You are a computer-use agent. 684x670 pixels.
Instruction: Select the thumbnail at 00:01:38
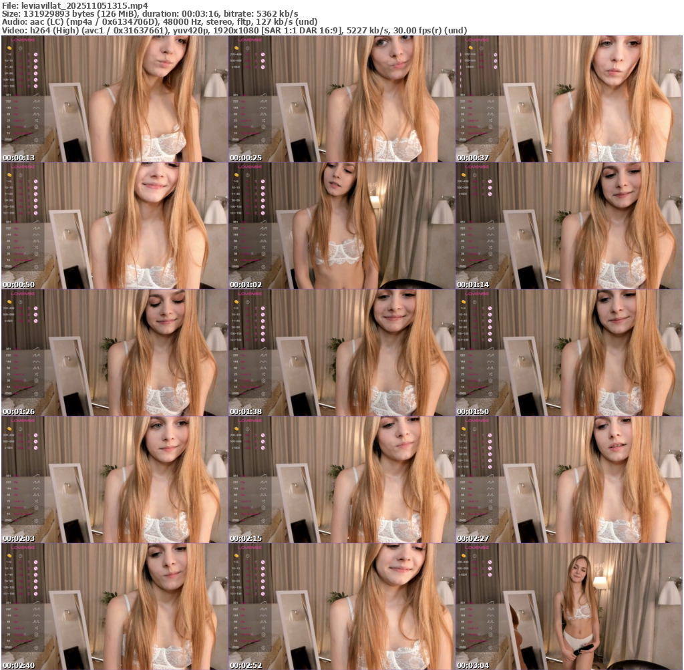pos(341,353)
